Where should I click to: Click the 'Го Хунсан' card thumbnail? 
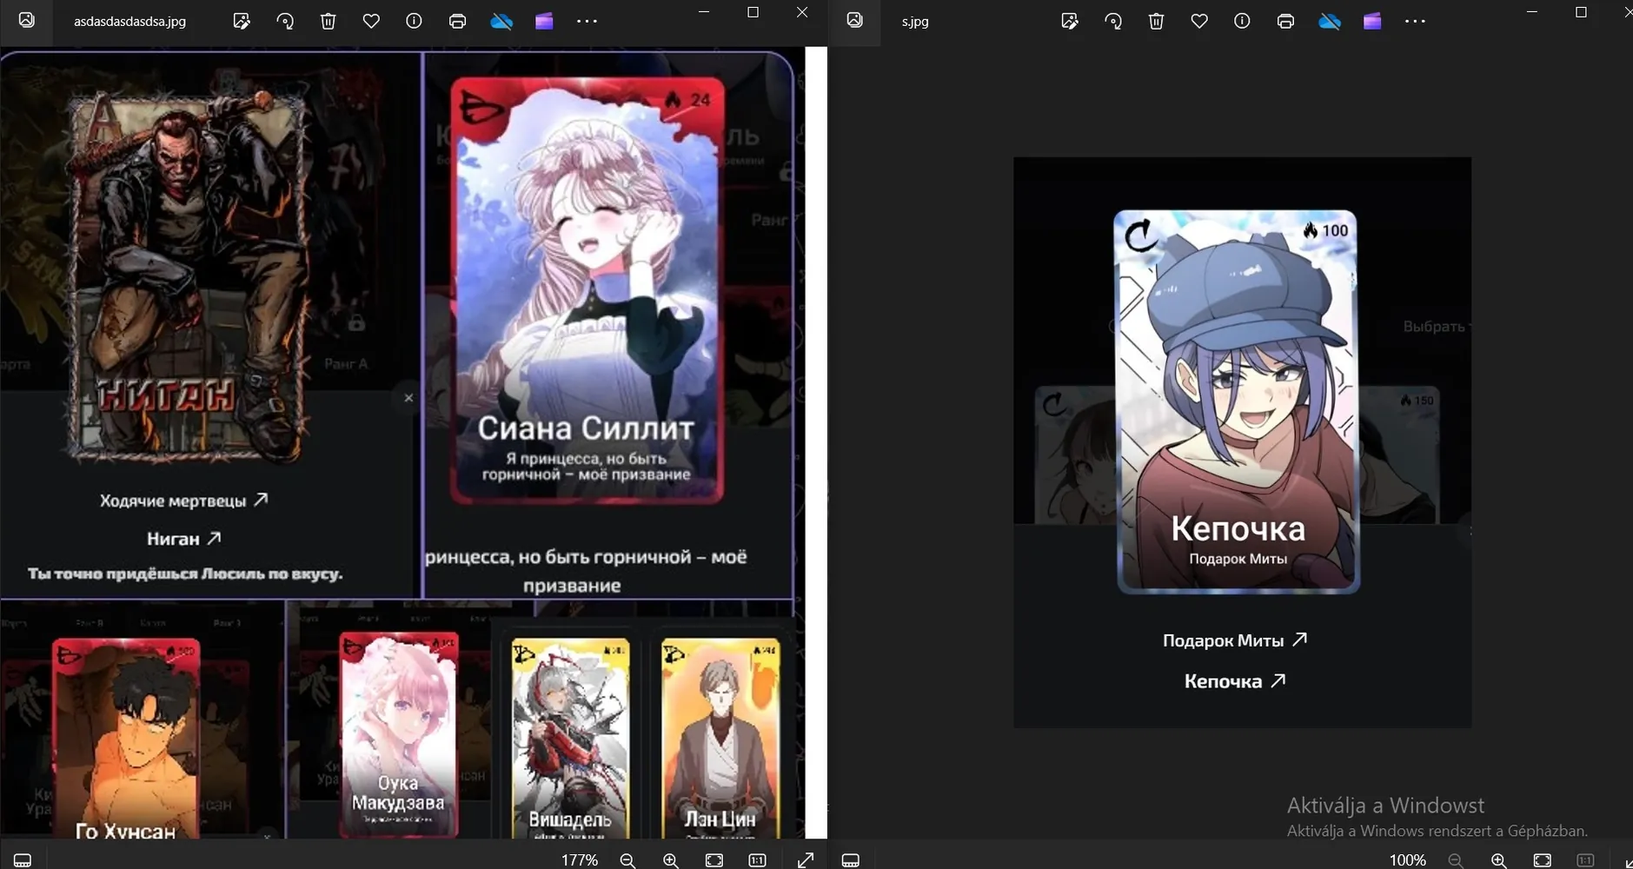coord(126,739)
